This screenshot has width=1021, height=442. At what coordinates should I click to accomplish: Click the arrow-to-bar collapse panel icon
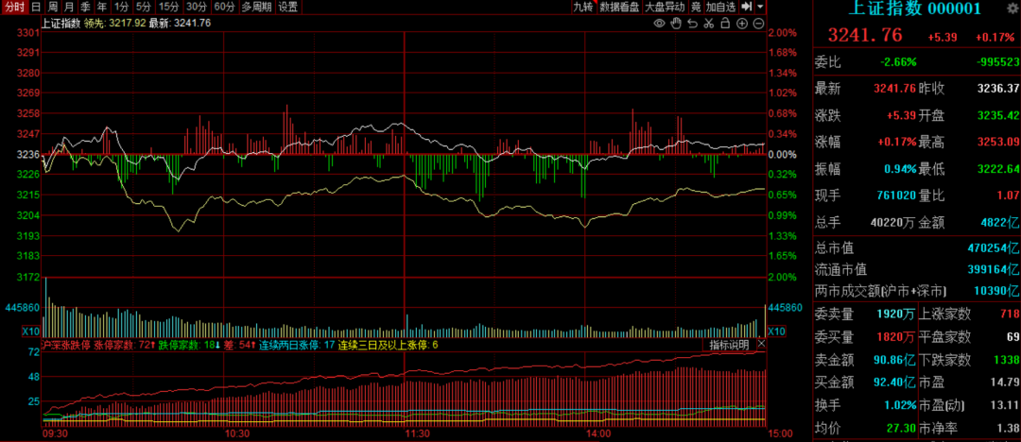tap(746, 8)
